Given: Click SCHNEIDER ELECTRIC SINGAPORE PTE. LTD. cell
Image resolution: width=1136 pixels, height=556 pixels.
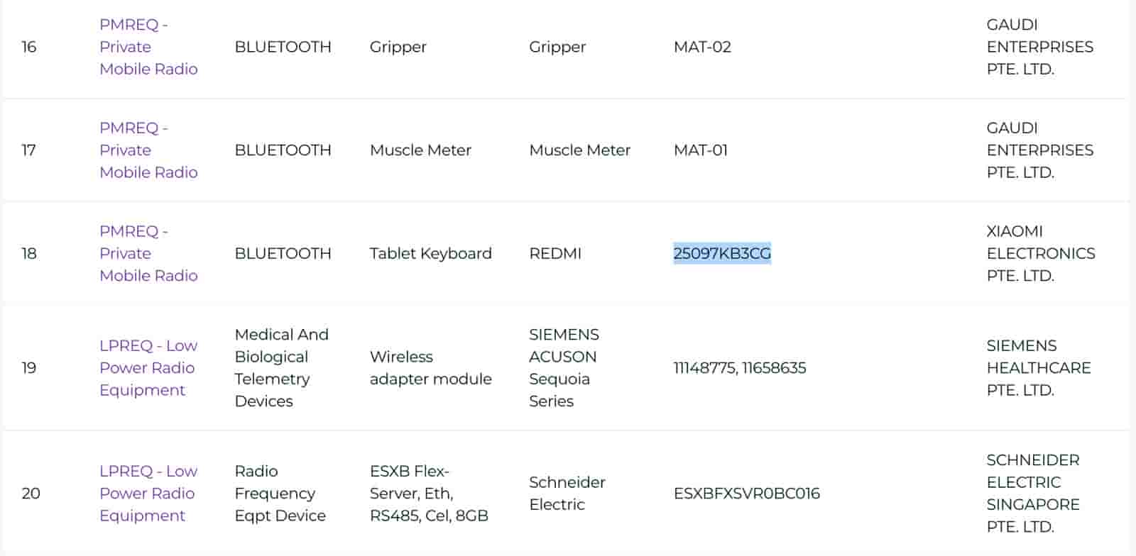Looking at the screenshot, I should pos(1032,493).
